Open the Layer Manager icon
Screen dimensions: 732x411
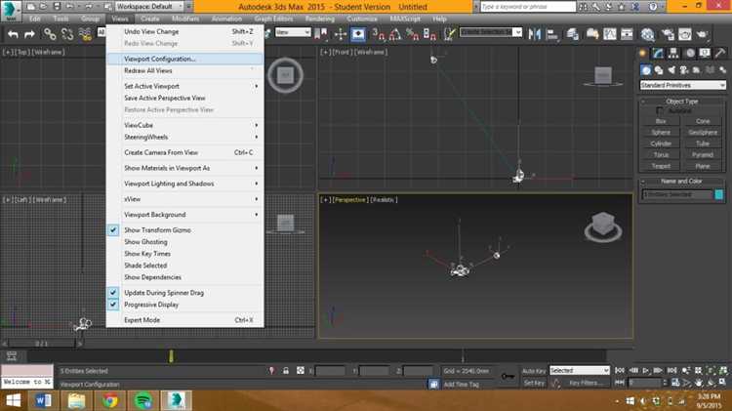572,33
